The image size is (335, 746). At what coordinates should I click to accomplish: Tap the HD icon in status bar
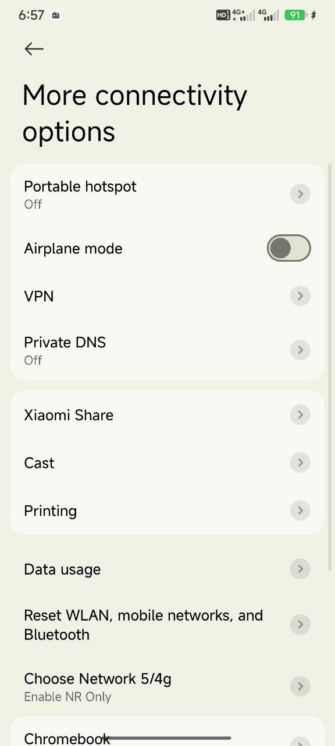(x=223, y=15)
